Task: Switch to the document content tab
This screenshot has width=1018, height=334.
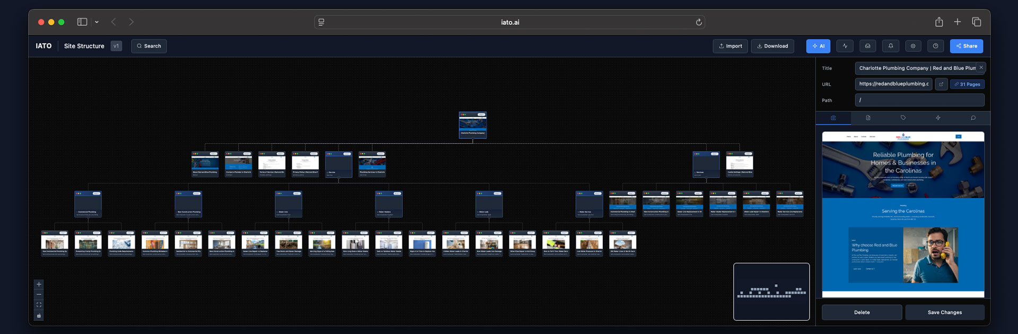Action: [868, 118]
